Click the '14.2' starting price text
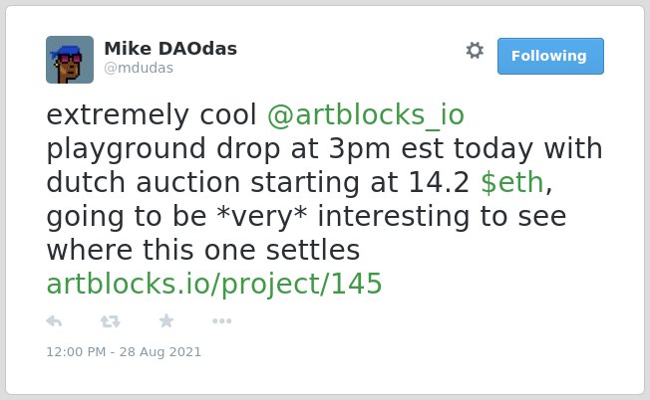This screenshot has height=400, width=650. point(439,182)
